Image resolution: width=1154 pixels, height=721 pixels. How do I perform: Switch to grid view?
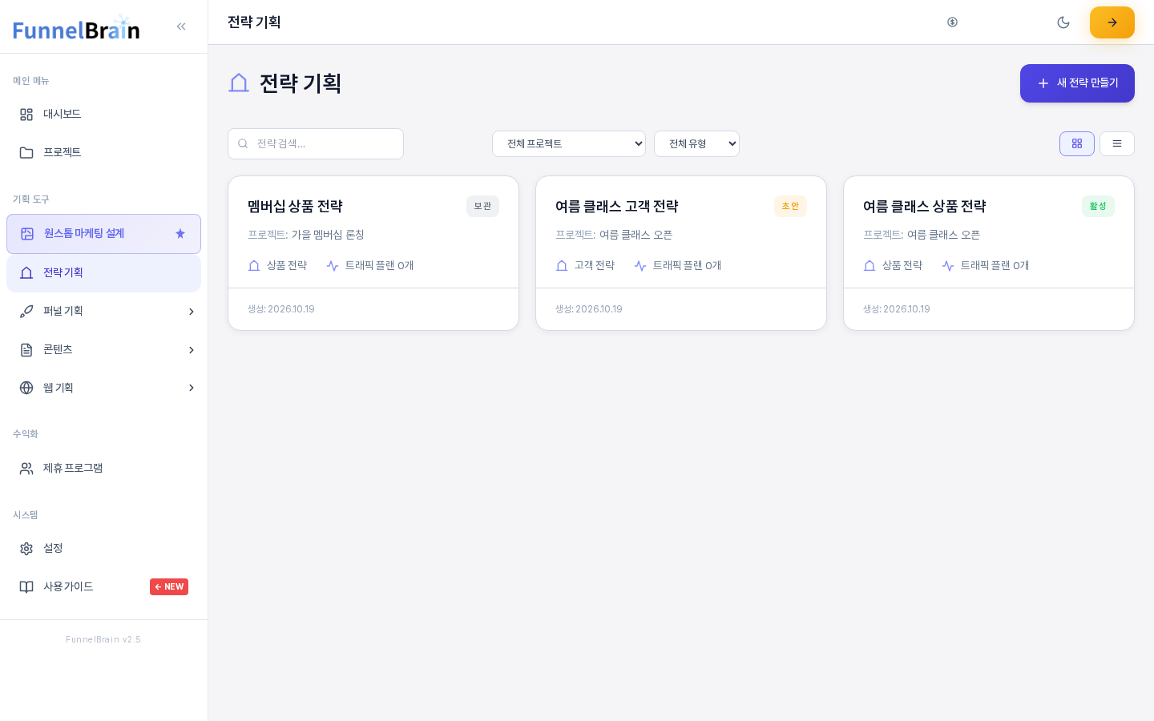1077,144
